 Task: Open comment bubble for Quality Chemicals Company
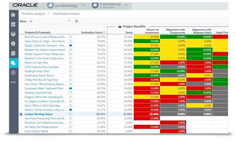tap(71, 45)
